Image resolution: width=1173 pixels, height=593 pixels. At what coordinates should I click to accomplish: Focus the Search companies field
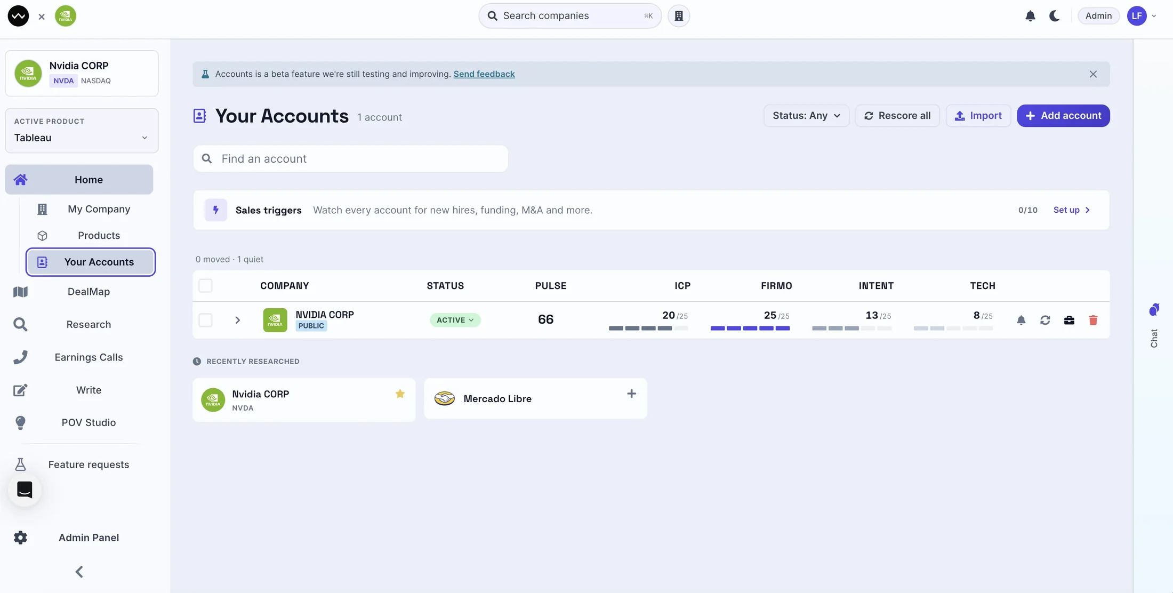[570, 16]
